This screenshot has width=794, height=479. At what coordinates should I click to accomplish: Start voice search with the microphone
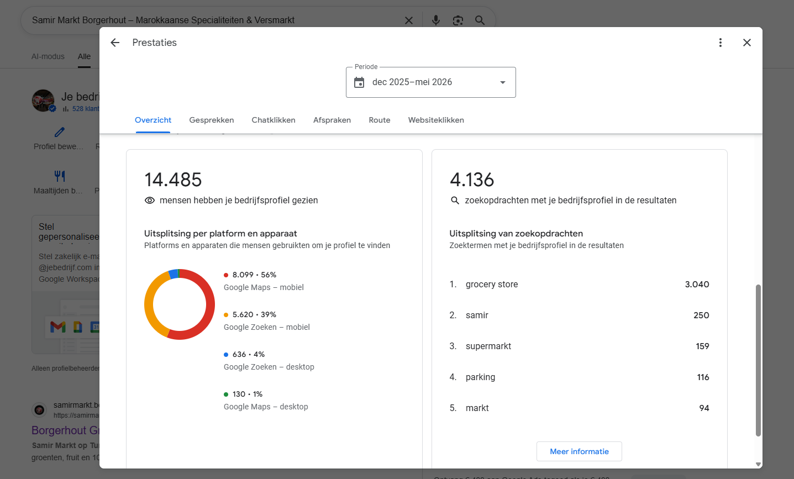[x=436, y=20]
